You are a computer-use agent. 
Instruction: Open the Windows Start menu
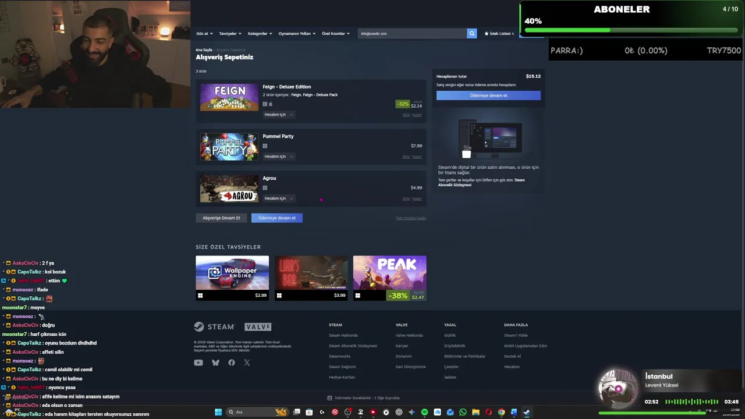point(218,412)
